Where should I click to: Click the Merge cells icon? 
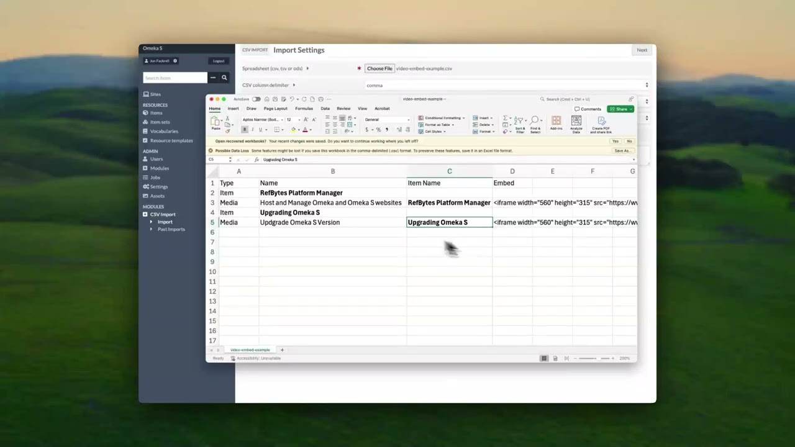(x=350, y=124)
